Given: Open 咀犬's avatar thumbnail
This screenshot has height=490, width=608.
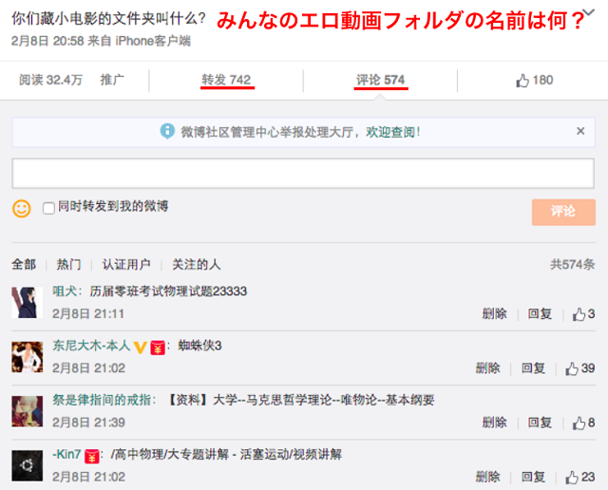Looking at the screenshot, I should [28, 302].
